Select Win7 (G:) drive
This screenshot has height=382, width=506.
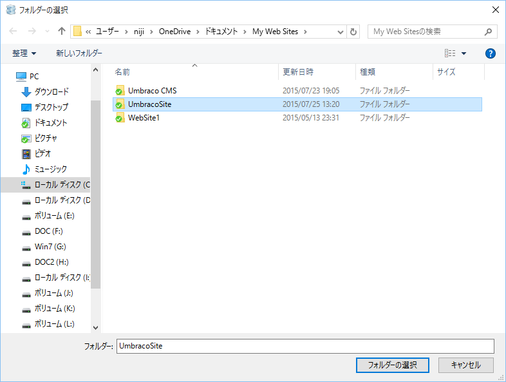click(44, 247)
